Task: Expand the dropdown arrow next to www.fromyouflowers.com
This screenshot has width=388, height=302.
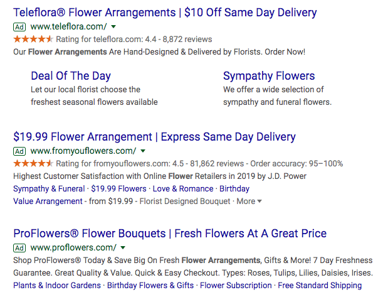Action: point(143,151)
